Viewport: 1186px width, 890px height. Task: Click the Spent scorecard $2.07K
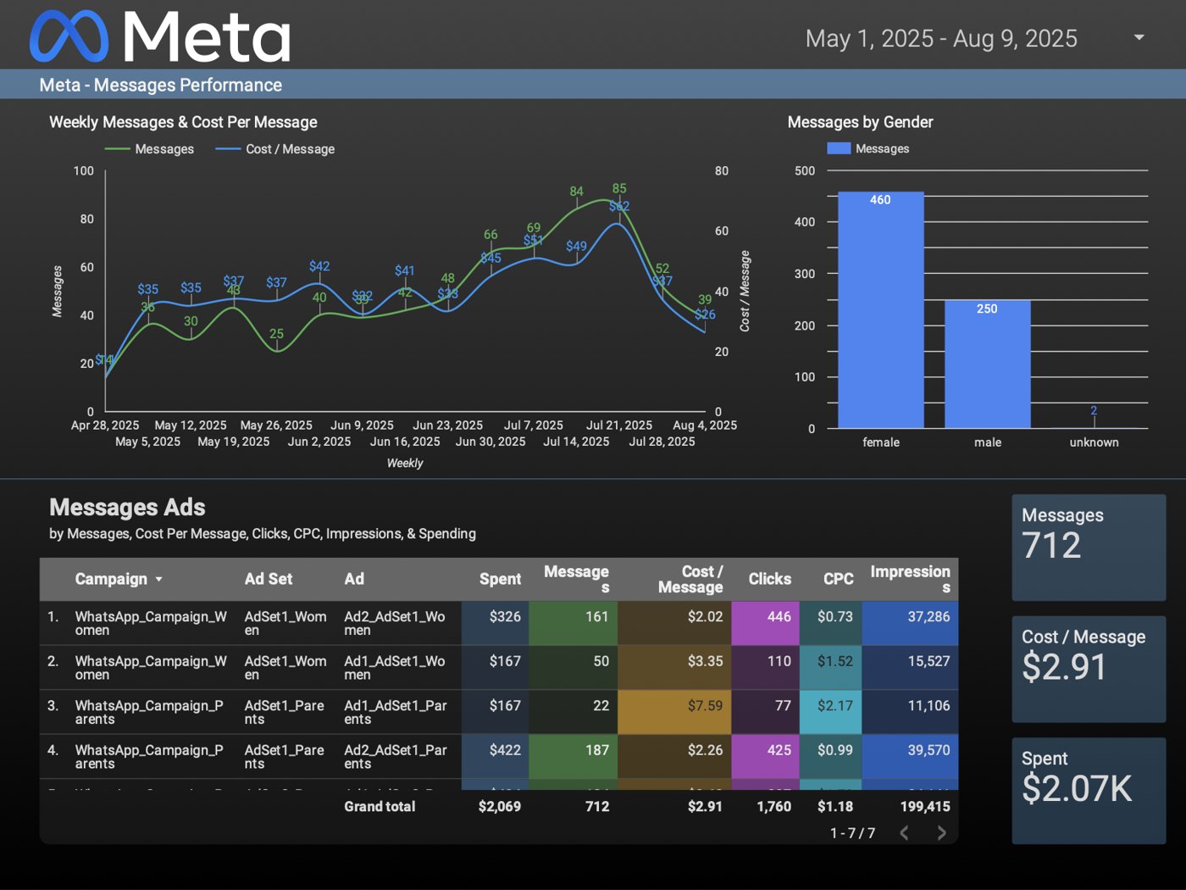click(x=1089, y=791)
